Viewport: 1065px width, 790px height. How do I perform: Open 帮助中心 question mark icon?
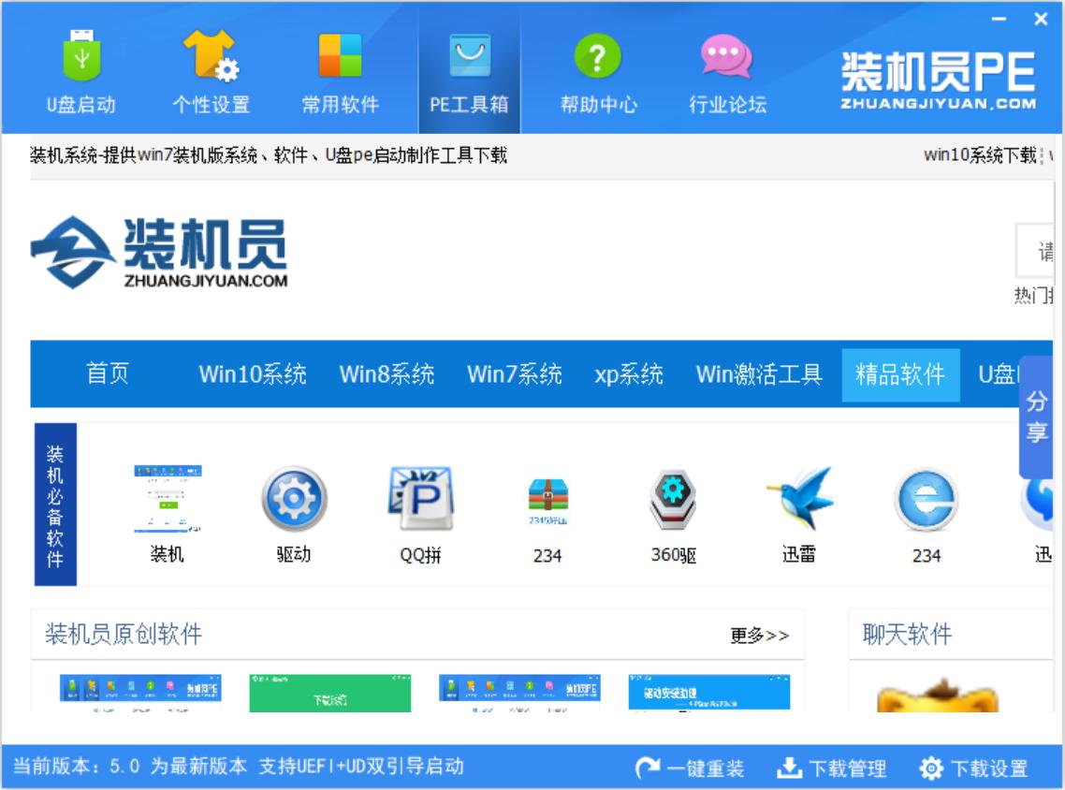pyautogui.click(x=598, y=56)
